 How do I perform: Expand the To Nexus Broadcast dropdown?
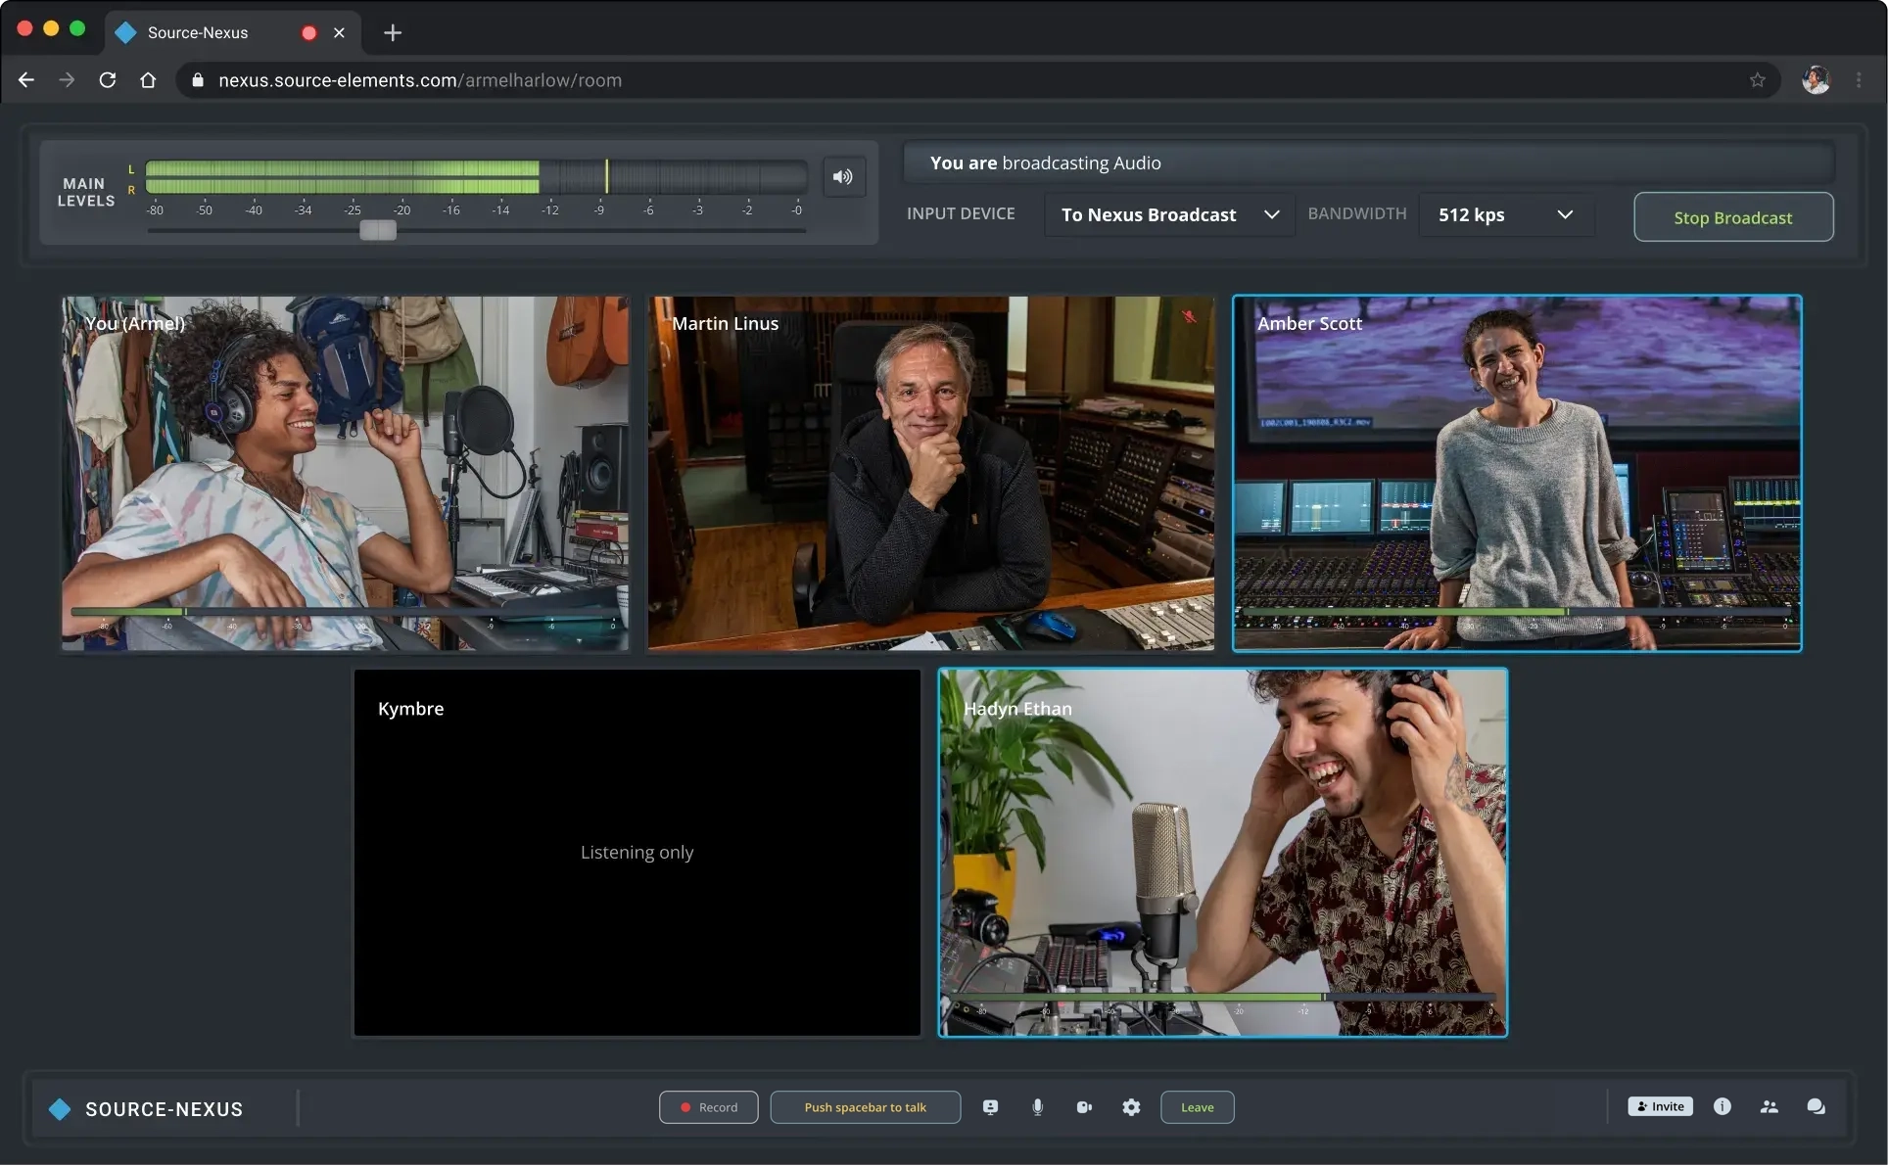click(x=1169, y=214)
